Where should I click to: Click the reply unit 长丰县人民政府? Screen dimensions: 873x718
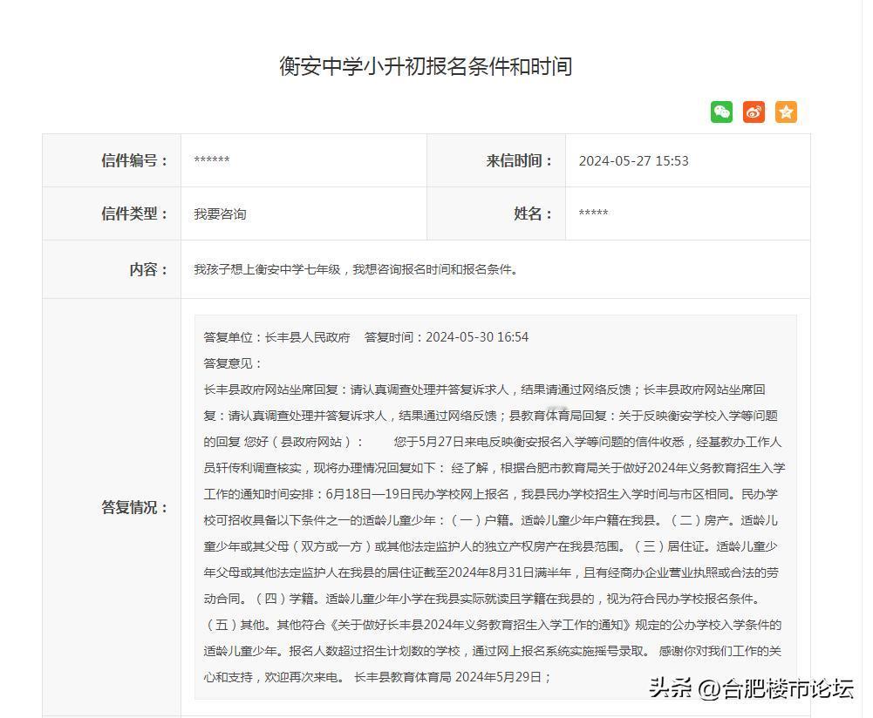307,337
